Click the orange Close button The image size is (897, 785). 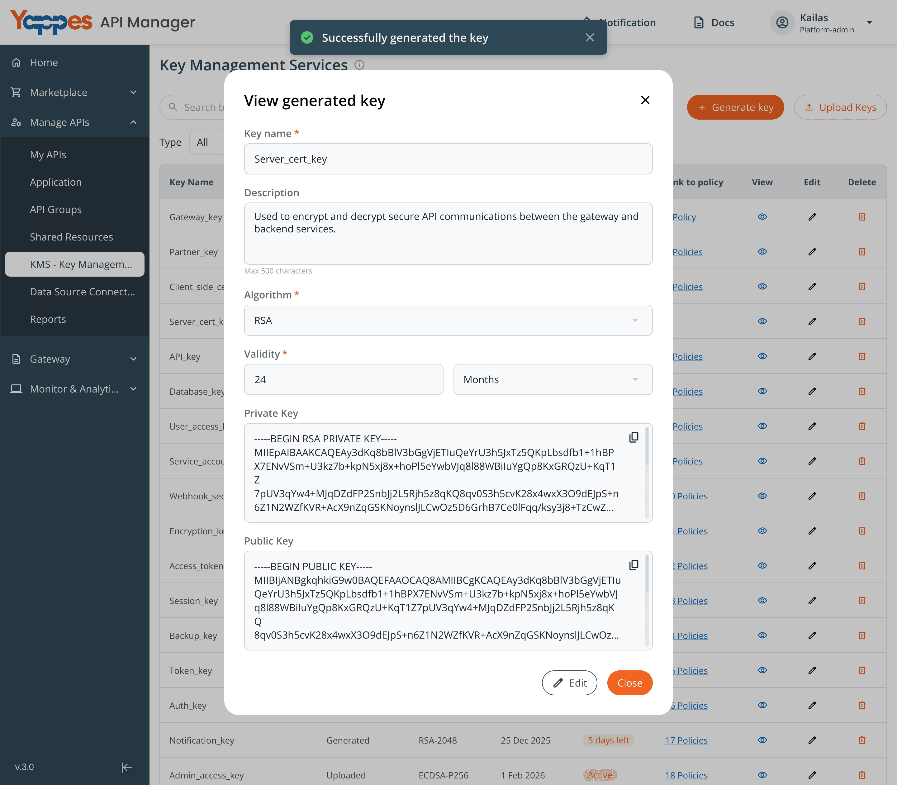coord(629,683)
